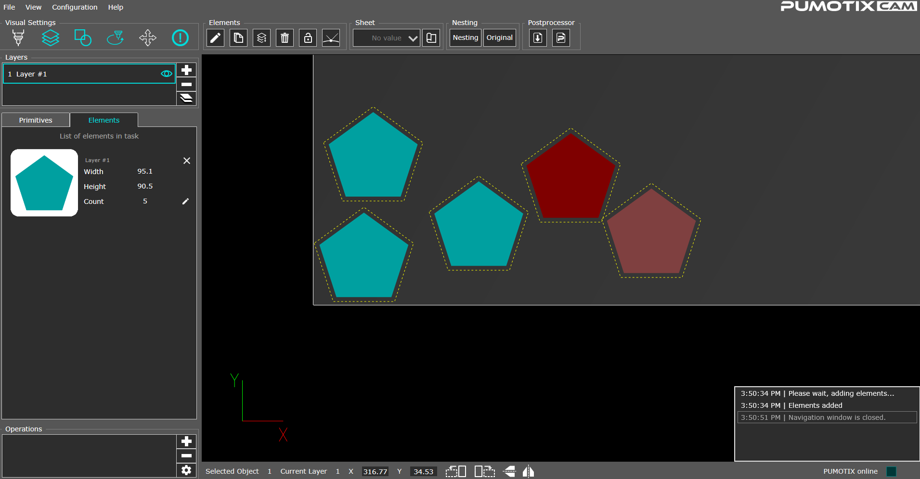Edit the element count with pencil icon
Screen dimensions: 920x479
point(185,202)
